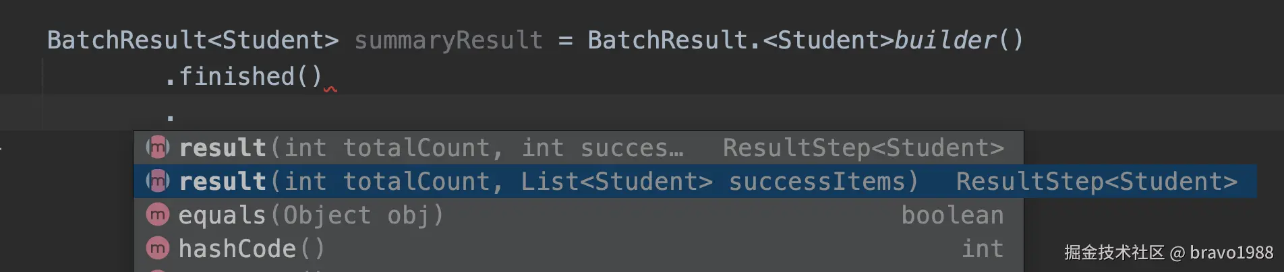Choose result with List<Student> successItems parameter
Viewport: 1284px width, 272px height.
[x=548, y=181]
